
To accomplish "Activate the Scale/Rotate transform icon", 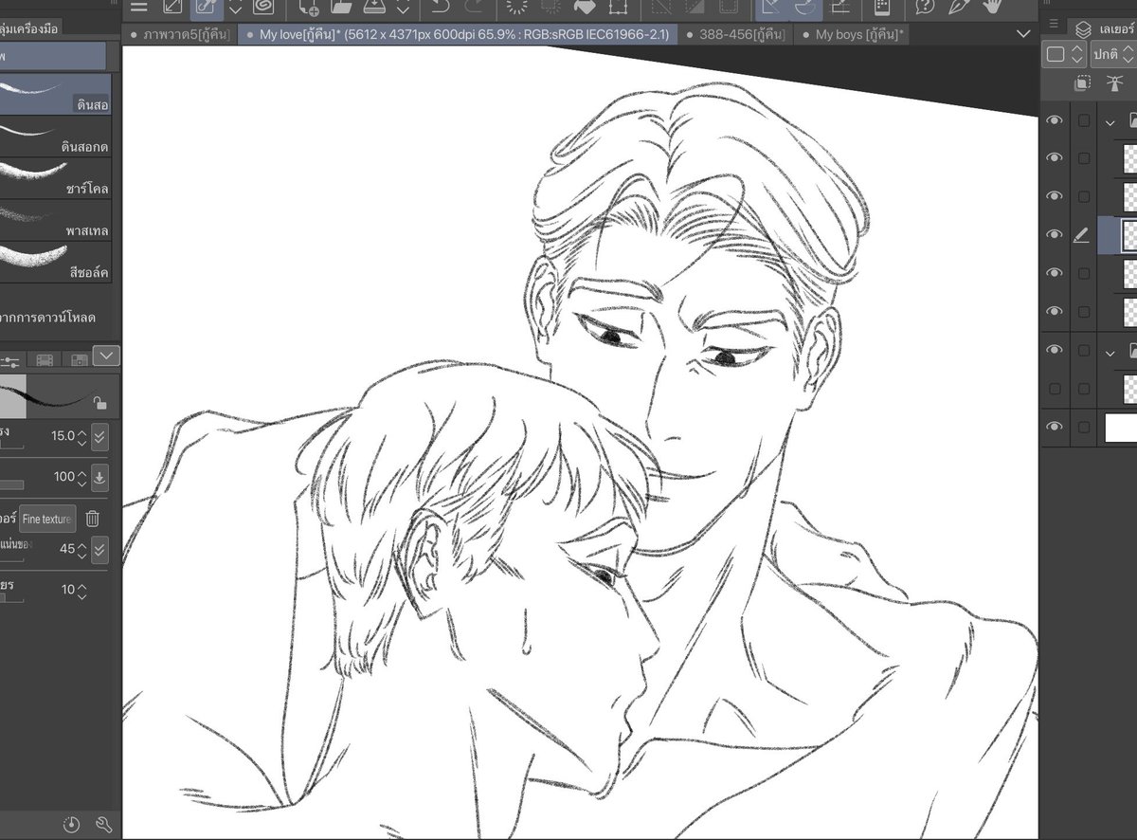I will click(x=620, y=6).
